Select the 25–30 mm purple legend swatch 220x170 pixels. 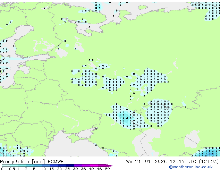click(x=71, y=165)
